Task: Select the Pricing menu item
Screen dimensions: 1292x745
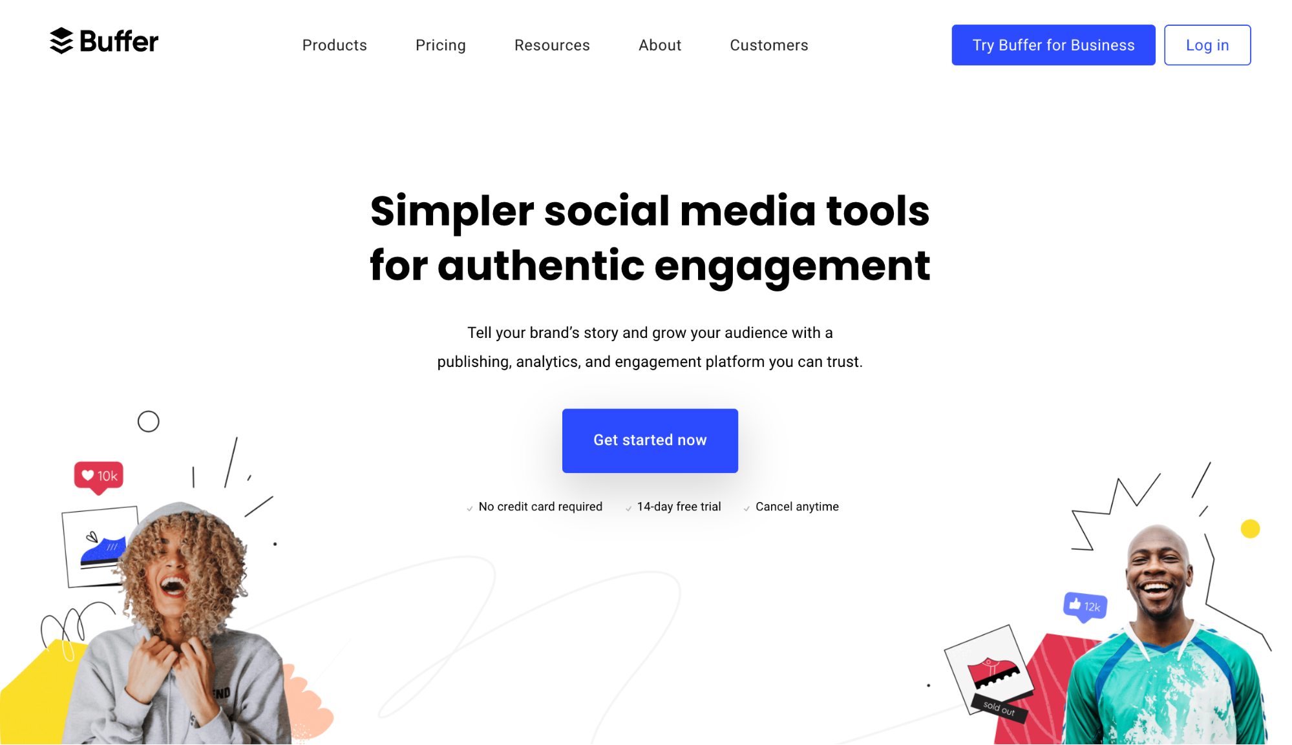Action: point(441,45)
